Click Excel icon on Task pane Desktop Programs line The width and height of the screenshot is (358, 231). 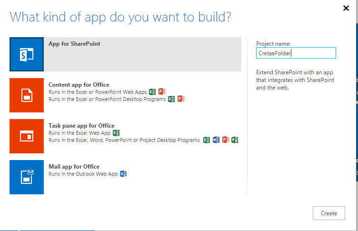pyautogui.click(x=207, y=140)
